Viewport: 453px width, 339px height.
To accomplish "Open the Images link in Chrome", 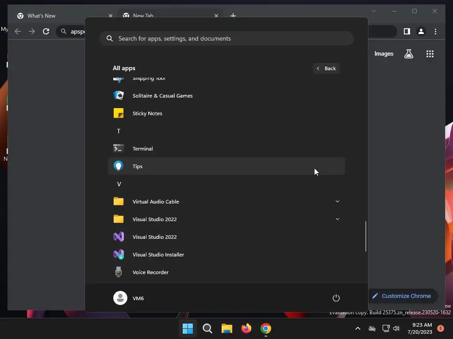I will 384,53.
